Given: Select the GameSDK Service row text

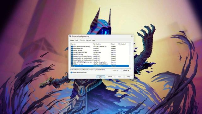Looking at the screenshot, I should coord(78,54).
